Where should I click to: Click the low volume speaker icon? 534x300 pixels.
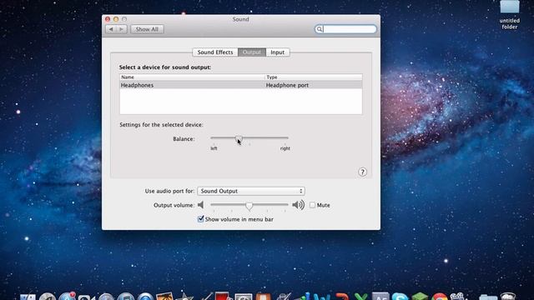[x=200, y=205]
